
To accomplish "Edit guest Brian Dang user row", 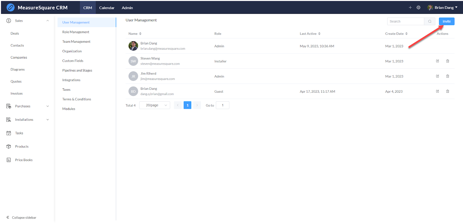I will click(x=438, y=91).
